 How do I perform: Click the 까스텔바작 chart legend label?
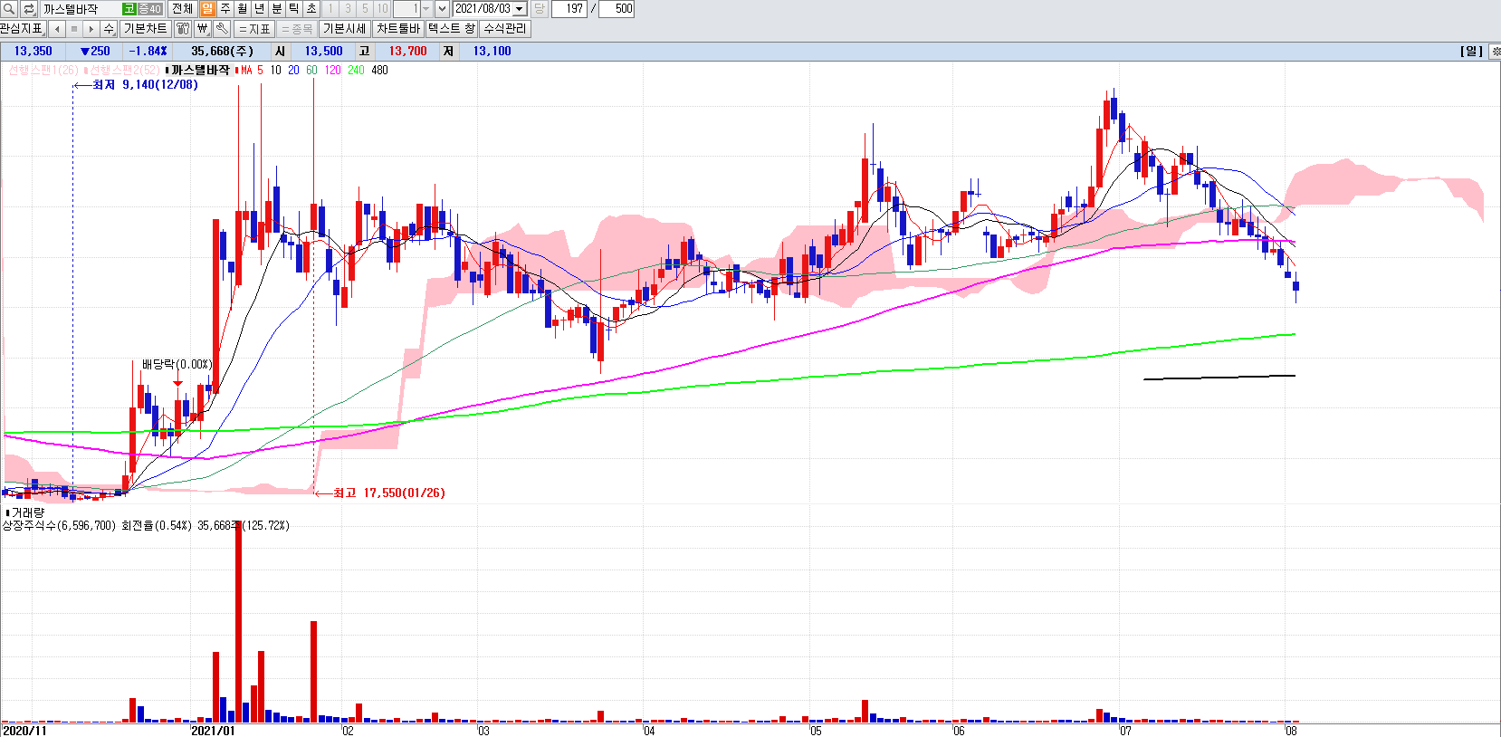click(200, 71)
